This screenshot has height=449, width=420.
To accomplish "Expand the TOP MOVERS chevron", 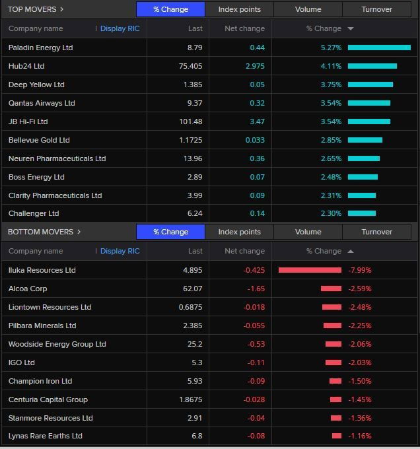I will (x=62, y=9).
